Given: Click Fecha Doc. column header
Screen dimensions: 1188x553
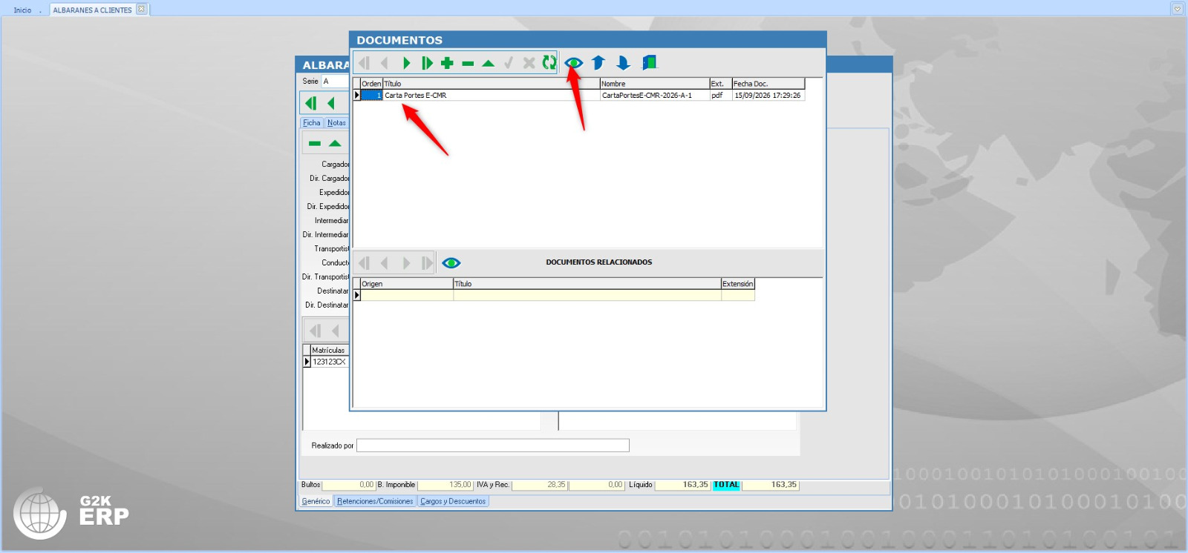Looking at the screenshot, I should click(x=768, y=84).
